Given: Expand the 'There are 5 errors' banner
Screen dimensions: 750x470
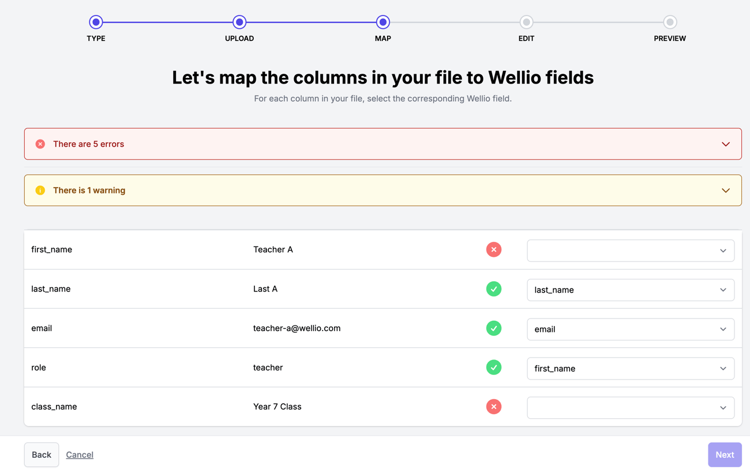Looking at the screenshot, I should [725, 144].
